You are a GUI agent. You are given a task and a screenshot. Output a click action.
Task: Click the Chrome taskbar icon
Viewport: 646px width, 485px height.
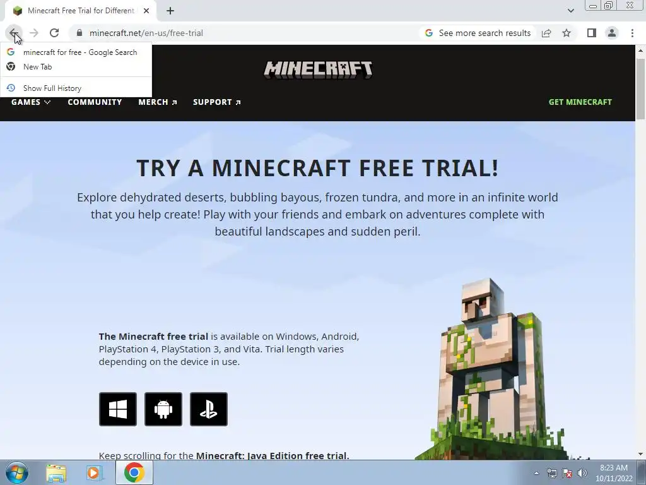pos(134,472)
